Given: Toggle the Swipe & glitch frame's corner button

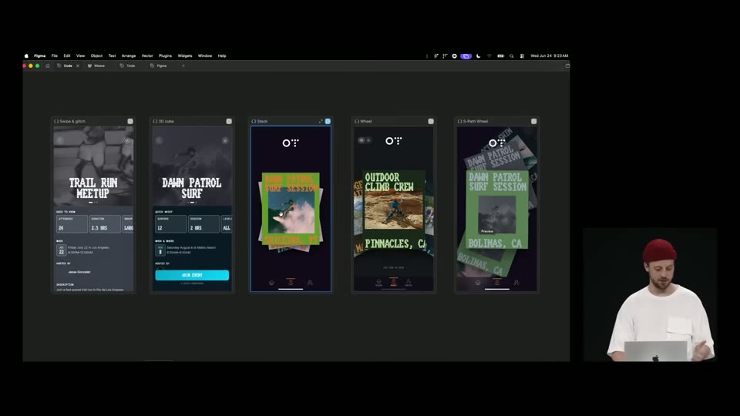Looking at the screenshot, I should coord(130,121).
